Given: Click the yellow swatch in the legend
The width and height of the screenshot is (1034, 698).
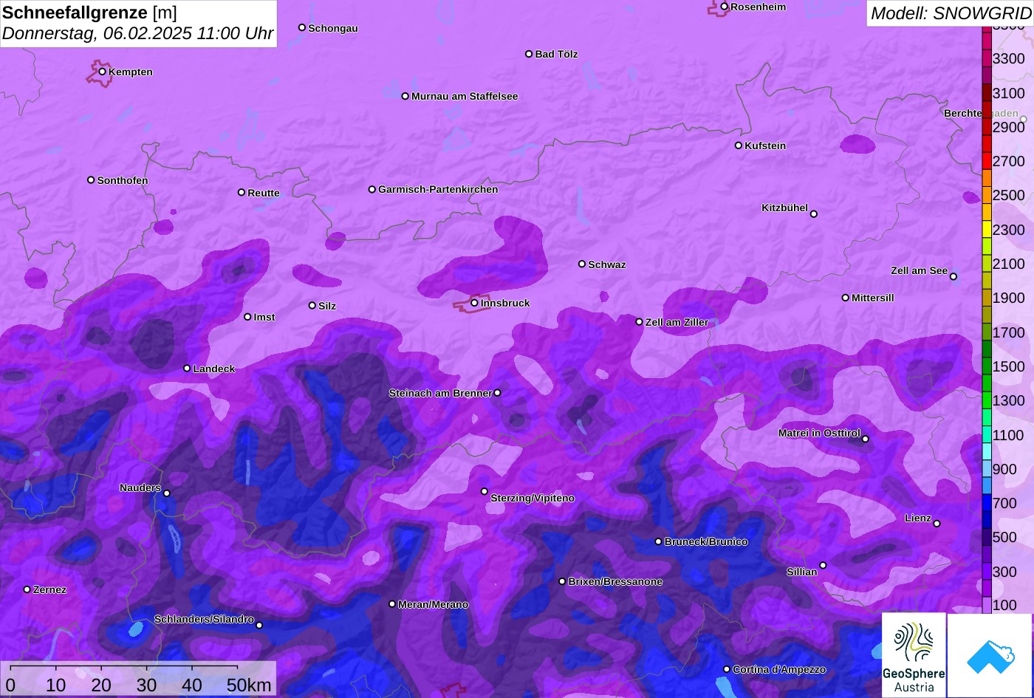Looking at the screenshot, I should point(987,230).
